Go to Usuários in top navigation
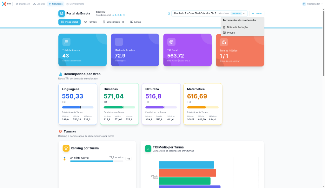325x188 pixels. [39, 4]
